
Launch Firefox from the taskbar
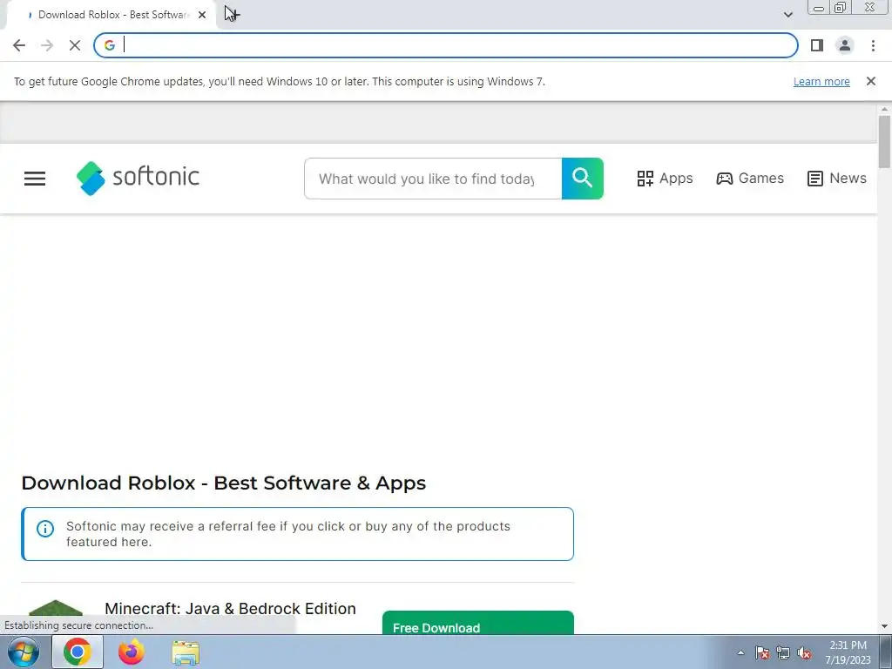(132, 652)
